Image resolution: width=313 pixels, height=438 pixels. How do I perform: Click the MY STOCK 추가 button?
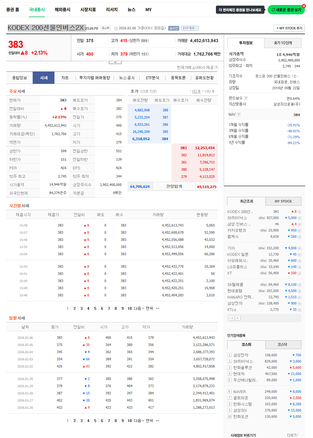289,28
